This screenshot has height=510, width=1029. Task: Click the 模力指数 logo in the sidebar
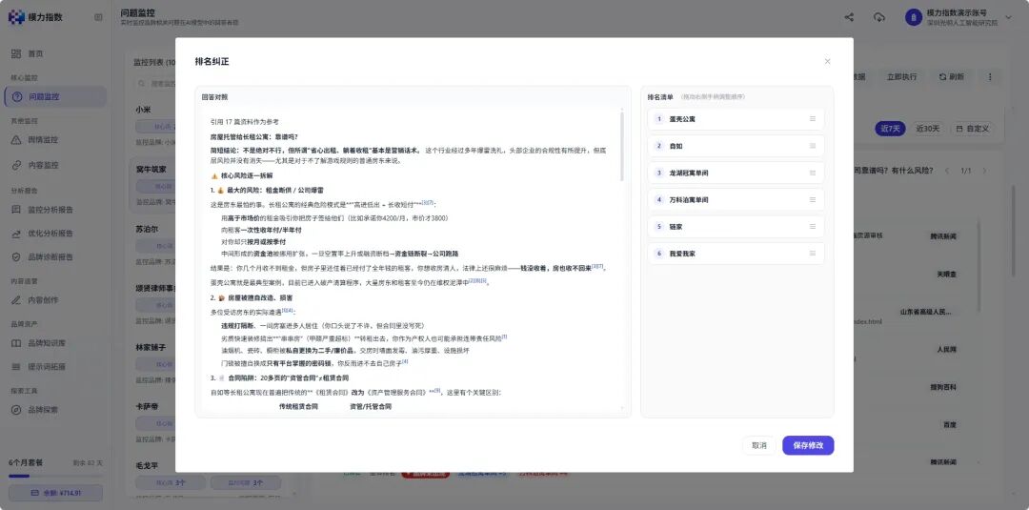(x=35, y=17)
